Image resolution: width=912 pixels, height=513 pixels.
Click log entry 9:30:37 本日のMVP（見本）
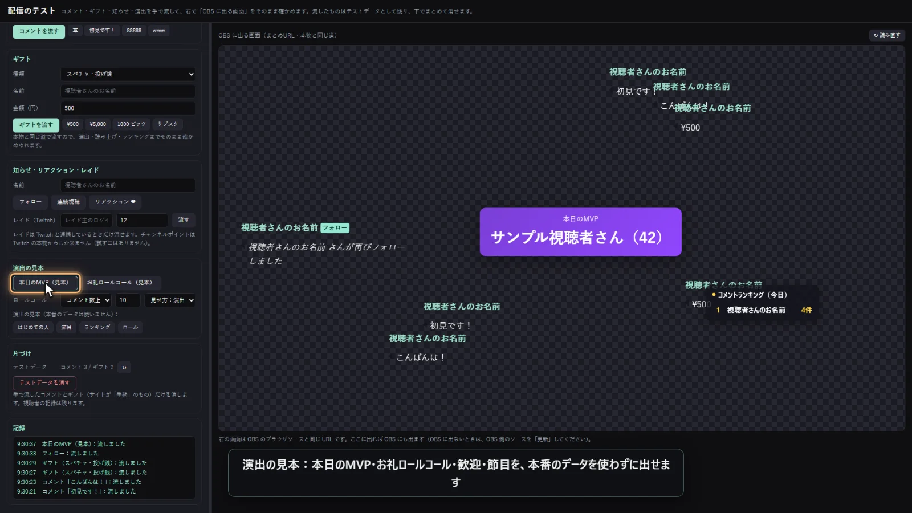[71, 444]
